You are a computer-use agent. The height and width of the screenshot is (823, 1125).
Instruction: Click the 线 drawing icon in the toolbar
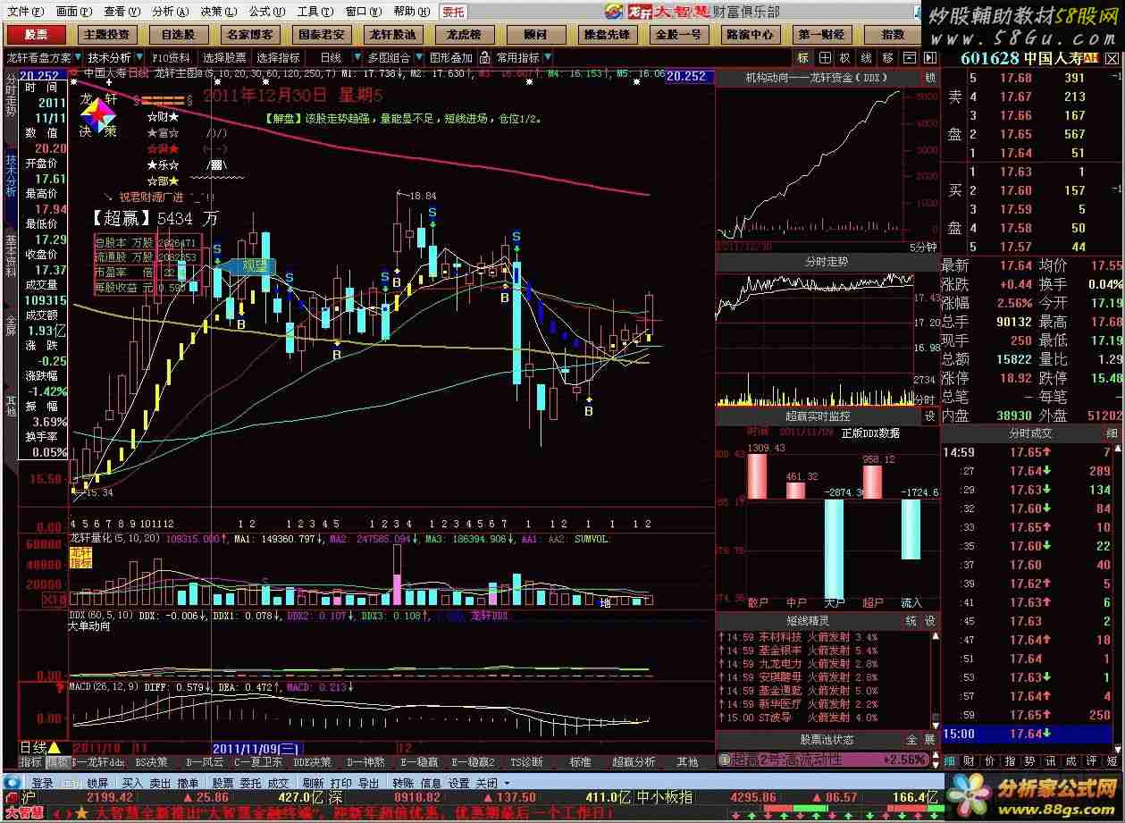[x=866, y=58]
